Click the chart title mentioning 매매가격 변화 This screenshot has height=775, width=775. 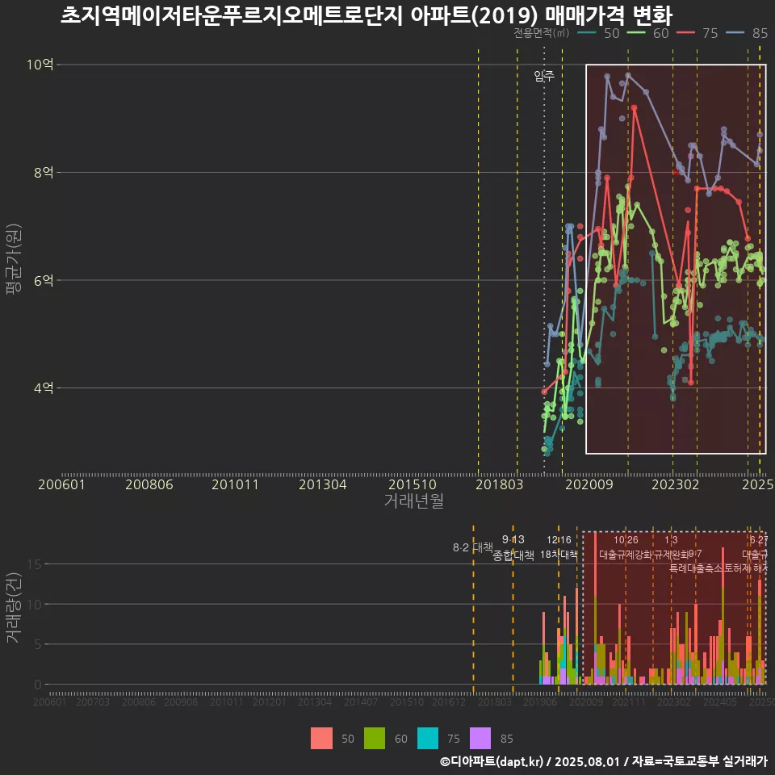point(367,15)
